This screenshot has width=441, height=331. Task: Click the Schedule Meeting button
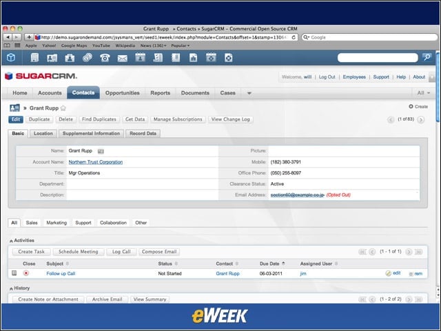(78, 252)
